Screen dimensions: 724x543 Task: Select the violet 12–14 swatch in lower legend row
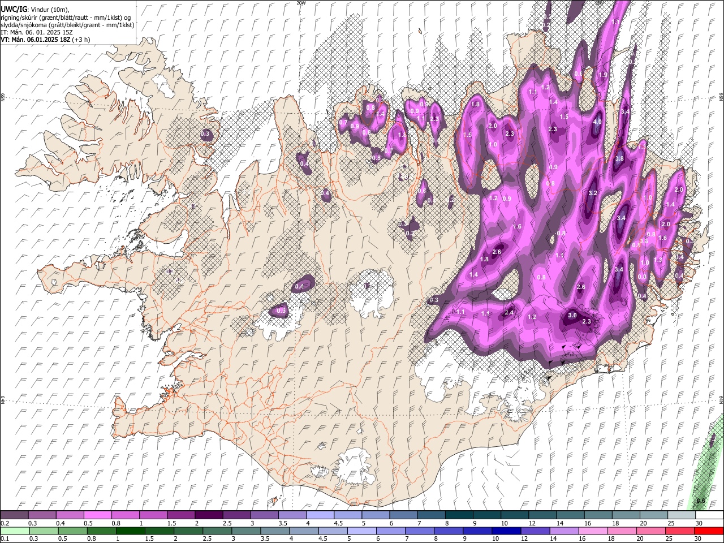click(535, 531)
